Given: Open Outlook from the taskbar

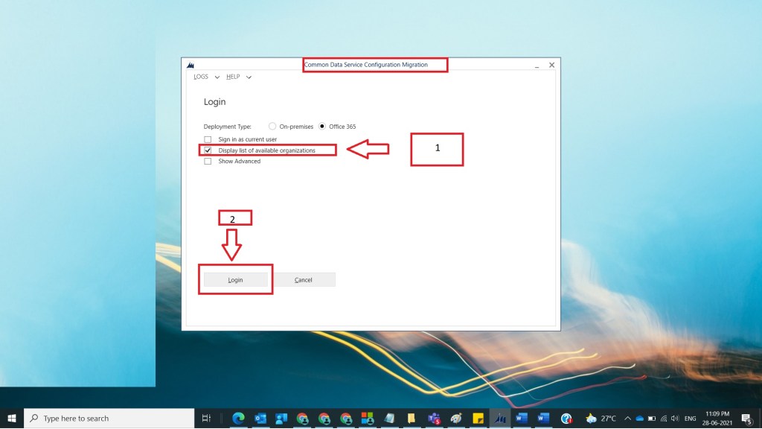Looking at the screenshot, I should click(260, 418).
